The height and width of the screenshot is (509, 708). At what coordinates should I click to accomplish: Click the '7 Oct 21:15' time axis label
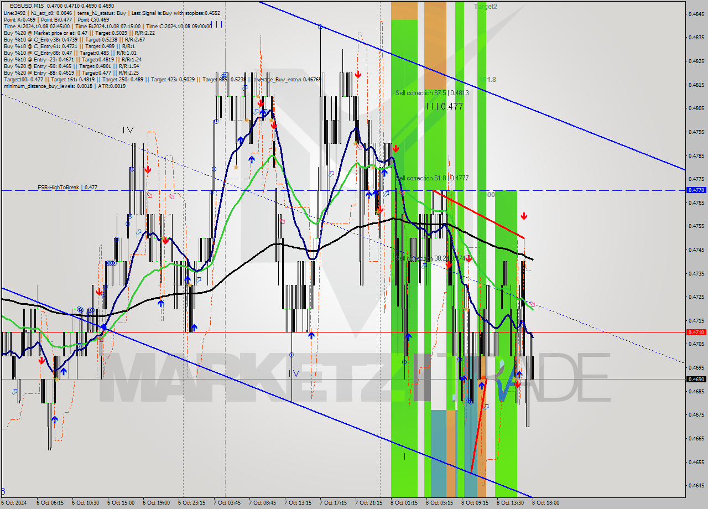[x=368, y=503]
